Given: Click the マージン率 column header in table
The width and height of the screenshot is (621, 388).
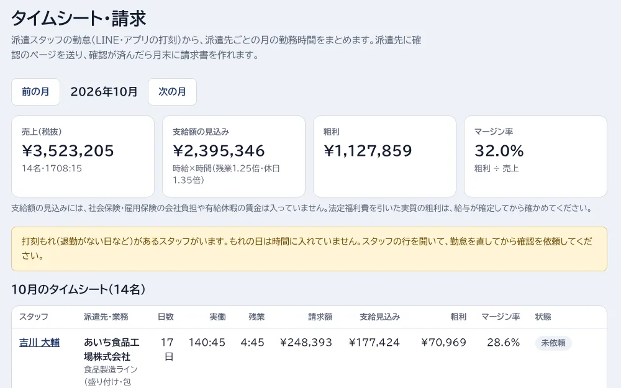Looking at the screenshot, I should (x=501, y=317).
